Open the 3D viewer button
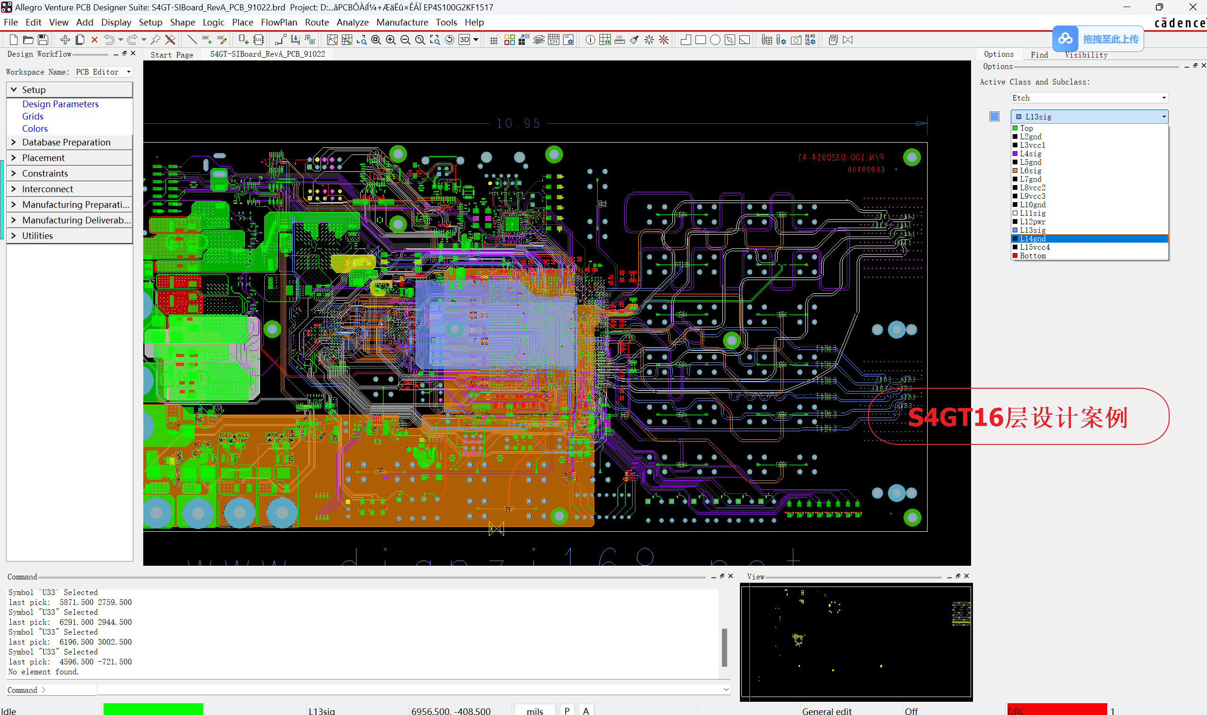The width and height of the screenshot is (1207, 715). tap(464, 40)
